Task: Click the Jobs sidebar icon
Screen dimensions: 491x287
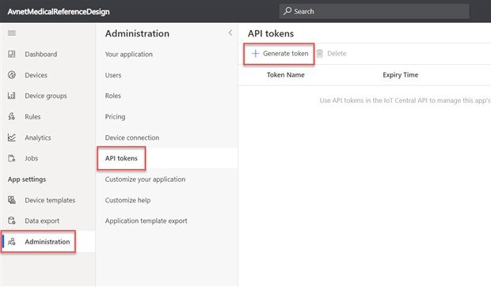Action: (x=12, y=158)
